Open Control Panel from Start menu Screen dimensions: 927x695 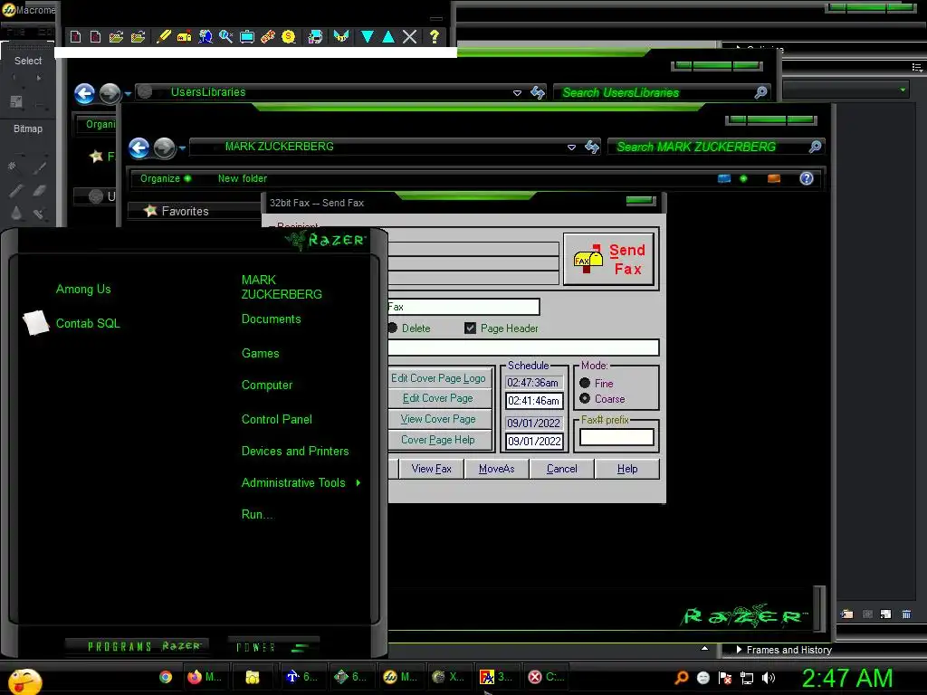[277, 420]
